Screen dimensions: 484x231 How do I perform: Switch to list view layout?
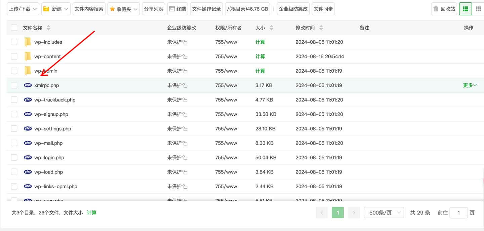[466, 9]
